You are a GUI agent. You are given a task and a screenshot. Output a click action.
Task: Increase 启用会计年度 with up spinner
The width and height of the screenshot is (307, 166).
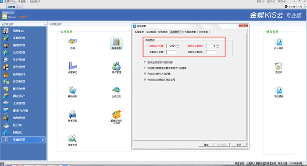[178, 45]
